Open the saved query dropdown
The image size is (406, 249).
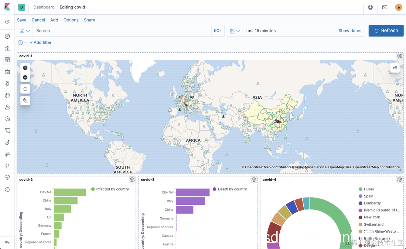pyautogui.click(x=25, y=31)
